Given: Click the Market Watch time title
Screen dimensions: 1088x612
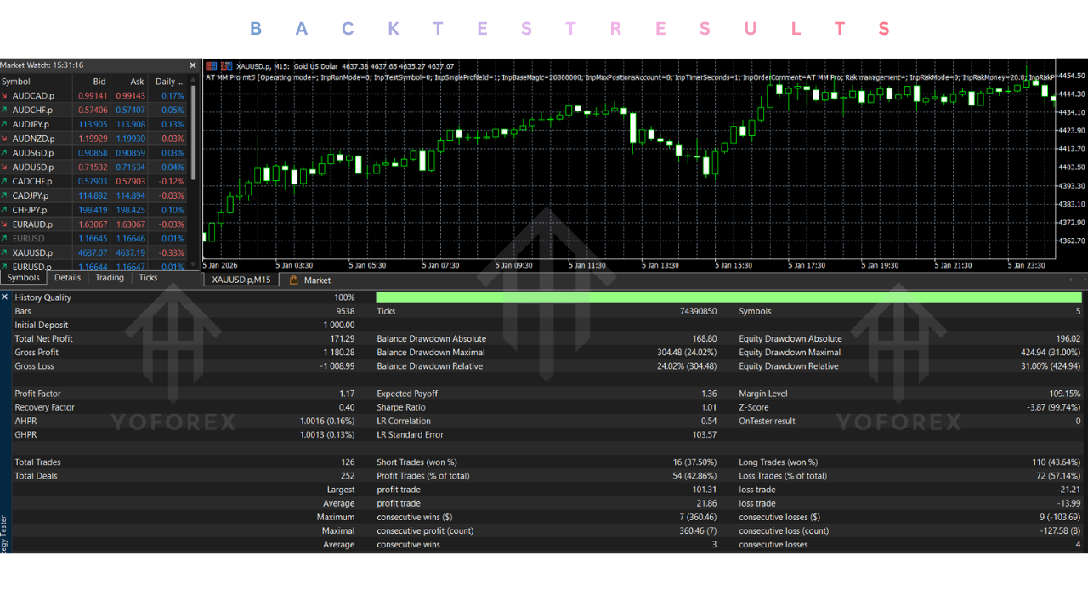Looking at the screenshot, I should [x=42, y=65].
